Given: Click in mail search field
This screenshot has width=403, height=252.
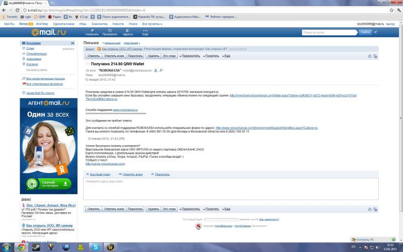Looking at the screenshot, I should click(329, 32).
